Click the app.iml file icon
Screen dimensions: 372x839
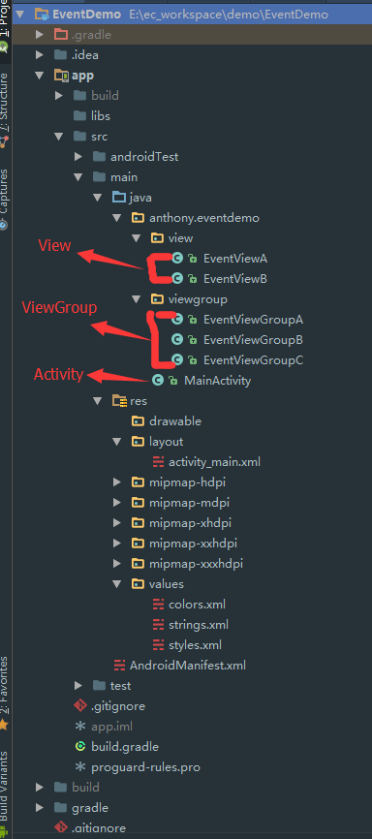[x=80, y=726]
